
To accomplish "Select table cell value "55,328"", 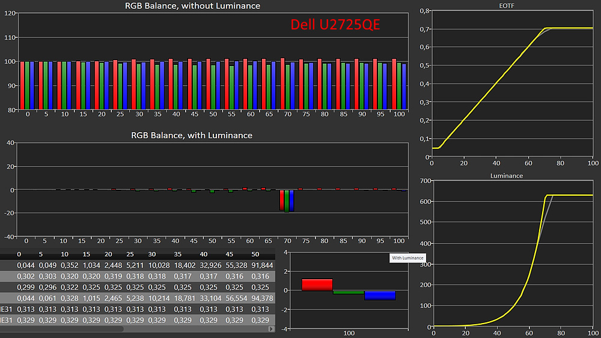I will [236, 265].
